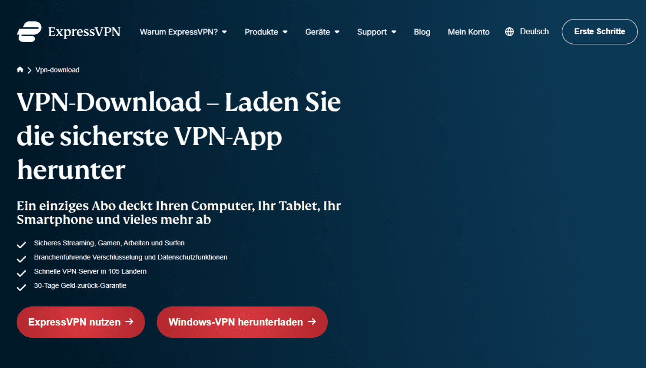Click checkmark beside 30-Tage Geld-zurück-Garantie
Viewport: 646px width, 368px height.
[x=21, y=287]
